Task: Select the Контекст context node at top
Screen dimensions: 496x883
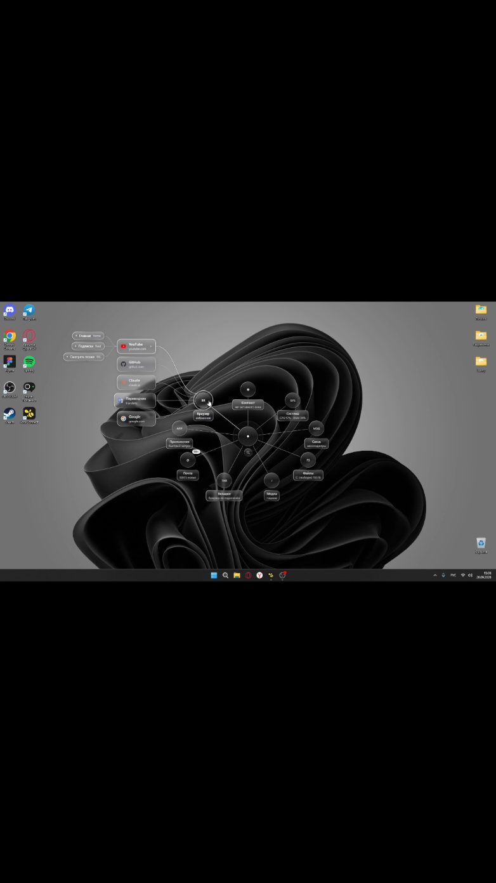Action: coord(248,389)
